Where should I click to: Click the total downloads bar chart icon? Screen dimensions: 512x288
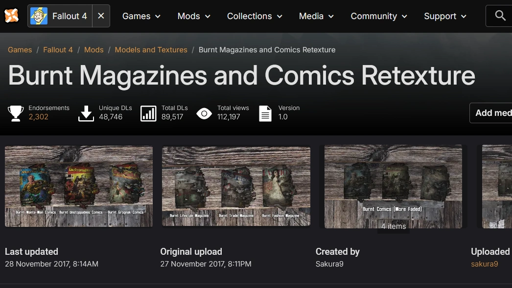[x=148, y=113]
